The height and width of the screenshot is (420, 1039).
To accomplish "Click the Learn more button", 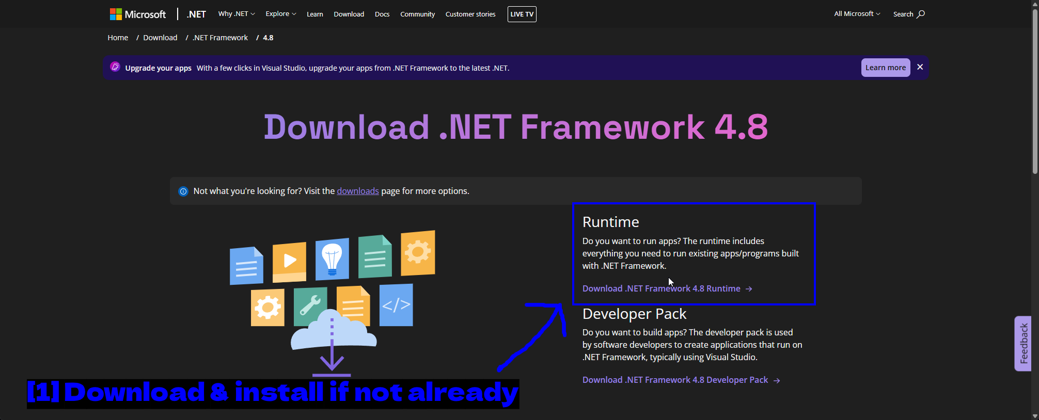I will point(886,68).
